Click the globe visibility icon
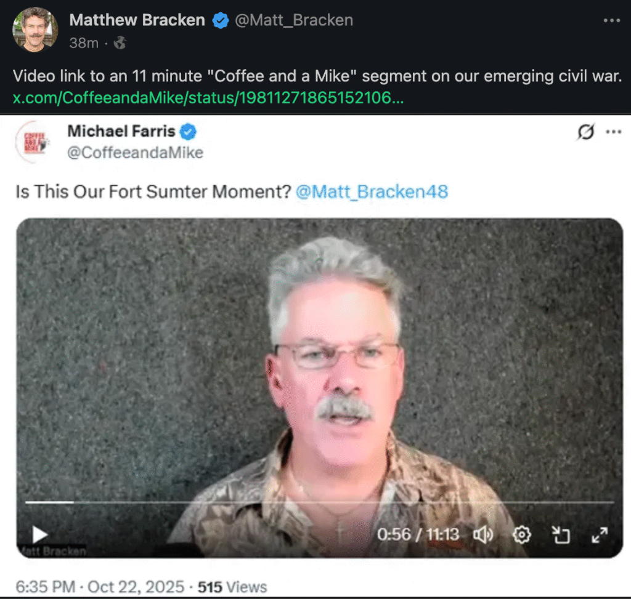The image size is (631, 599). 120,42
